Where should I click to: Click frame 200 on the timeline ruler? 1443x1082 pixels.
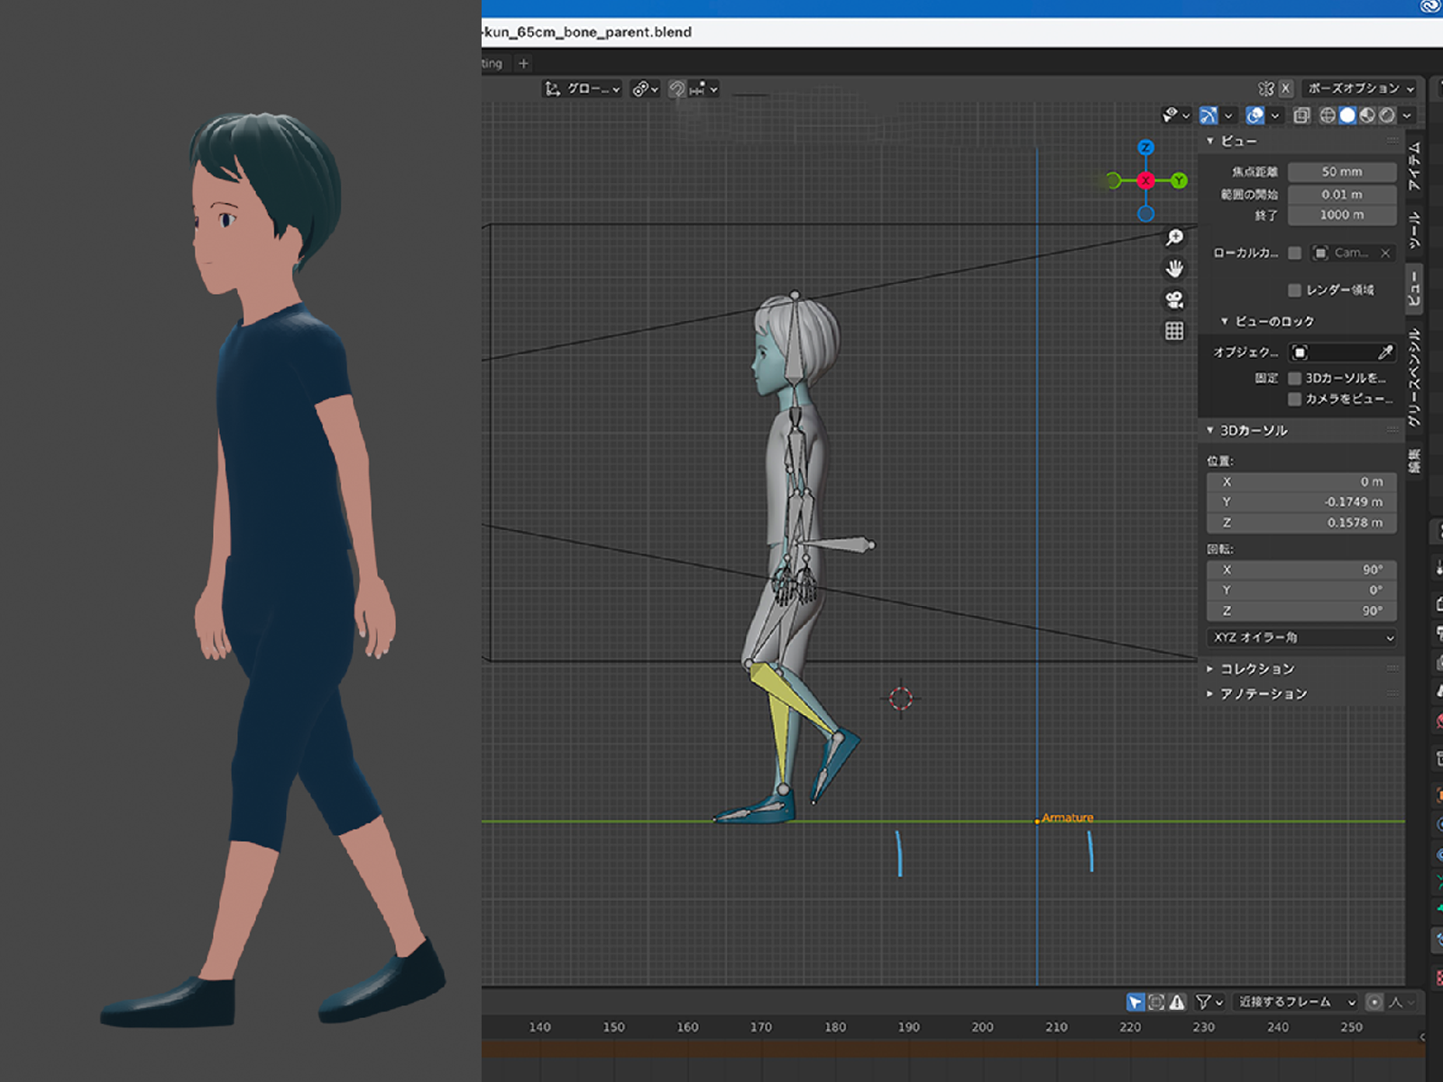(x=982, y=1027)
